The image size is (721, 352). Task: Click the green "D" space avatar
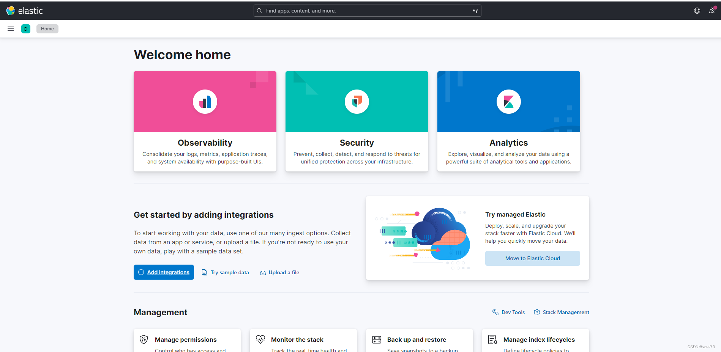25,28
